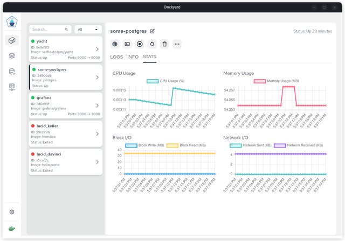The width and height of the screenshot is (345, 241).
Task: Open the Networks server sidebar icon
Action: [12, 87]
